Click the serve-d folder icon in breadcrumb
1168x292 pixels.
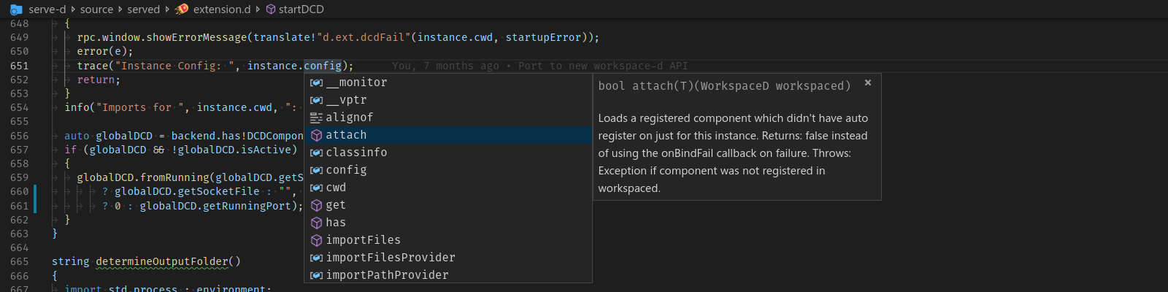point(16,9)
